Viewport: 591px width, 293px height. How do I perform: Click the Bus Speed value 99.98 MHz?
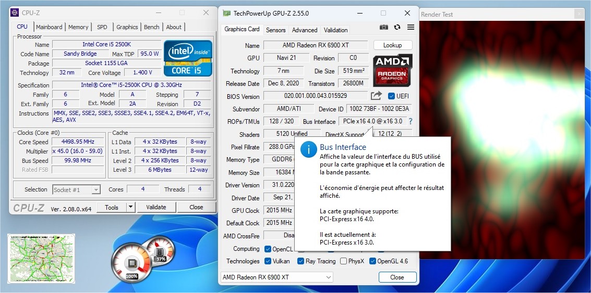coord(78,160)
